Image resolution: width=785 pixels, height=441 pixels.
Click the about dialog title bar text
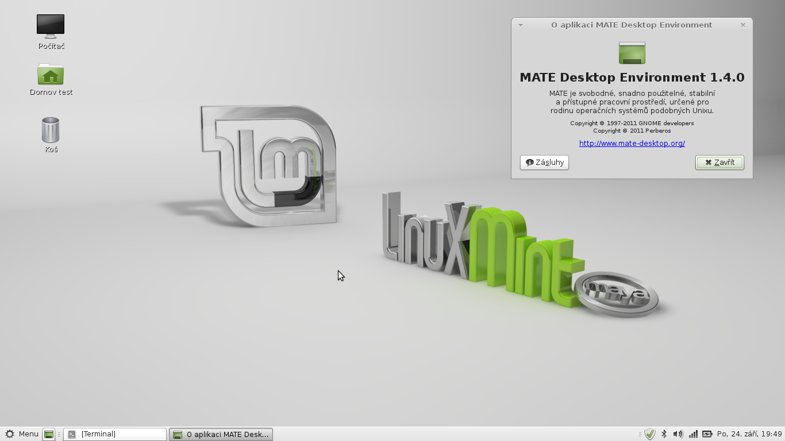click(x=632, y=25)
